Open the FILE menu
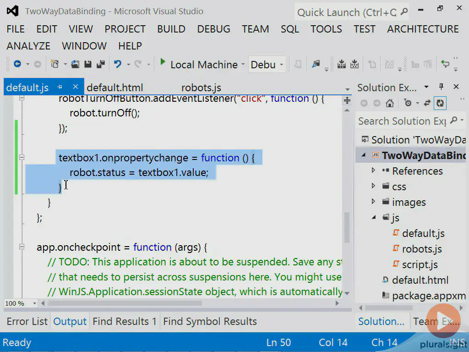 16,29
